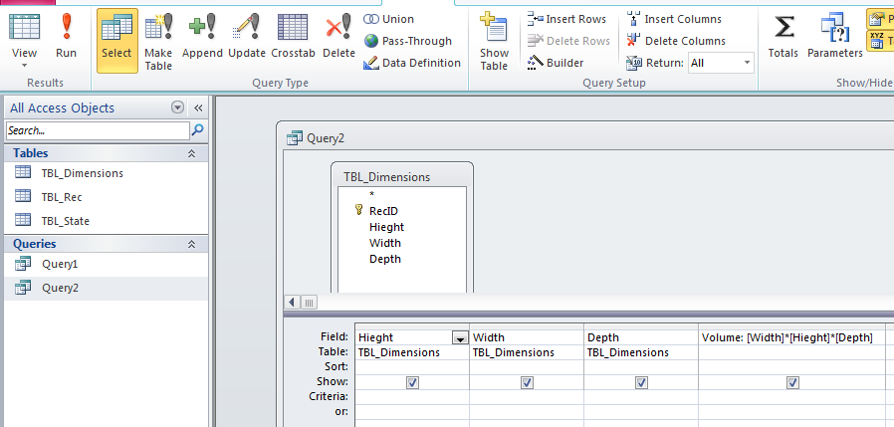Click the Sort cell for Hieght column
The width and height of the screenshot is (894, 427).
pyautogui.click(x=412, y=367)
